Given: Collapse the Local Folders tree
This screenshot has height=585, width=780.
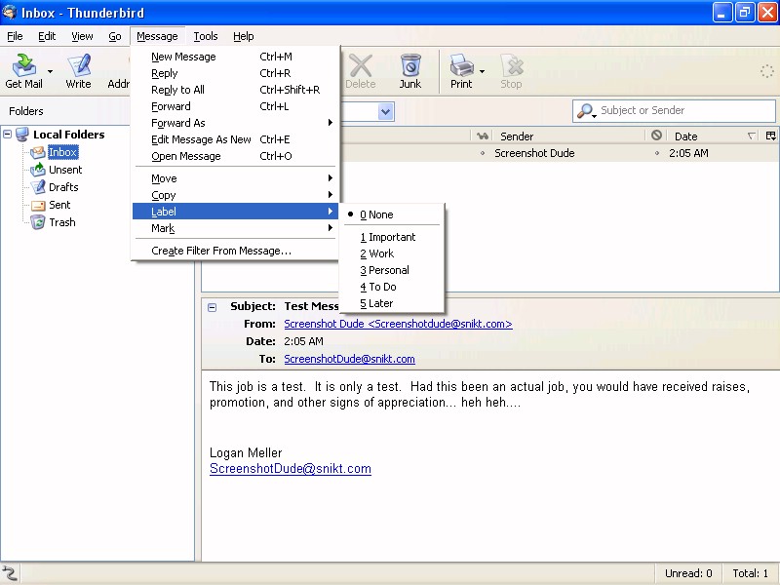Looking at the screenshot, I should pyautogui.click(x=8, y=134).
